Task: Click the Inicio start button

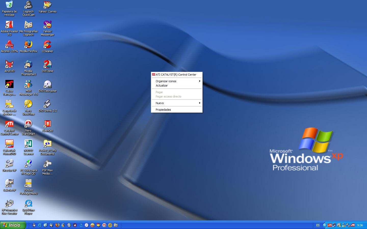Action: pos(13,225)
